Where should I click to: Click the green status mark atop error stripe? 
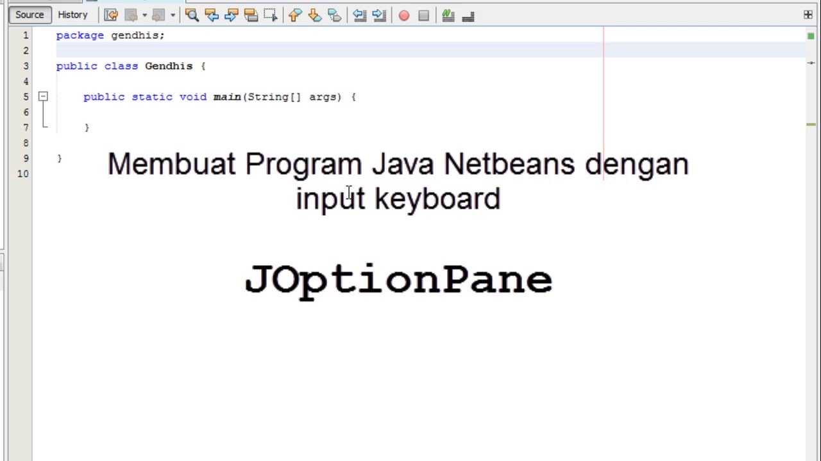[811, 36]
